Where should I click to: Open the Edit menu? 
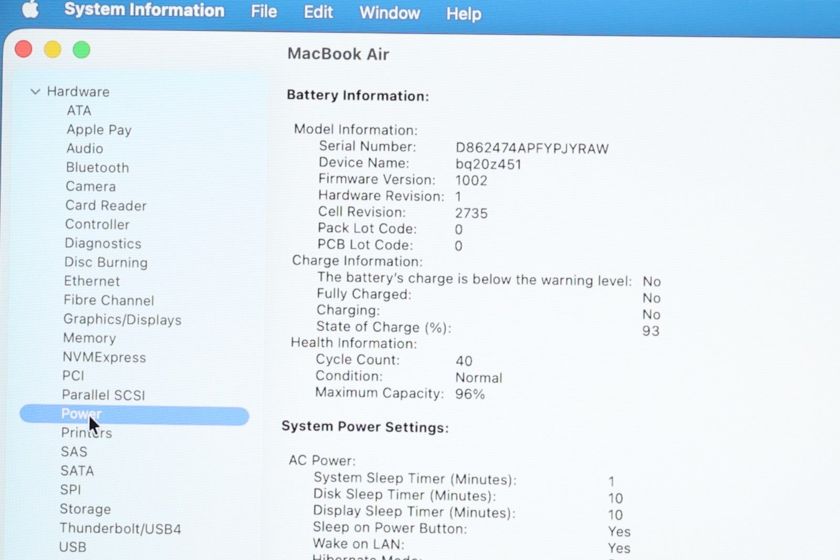[318, 12]
